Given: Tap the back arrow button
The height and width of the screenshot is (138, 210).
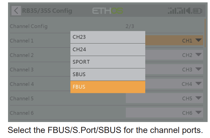Looking at the screenshot, I should click(16, 11).
